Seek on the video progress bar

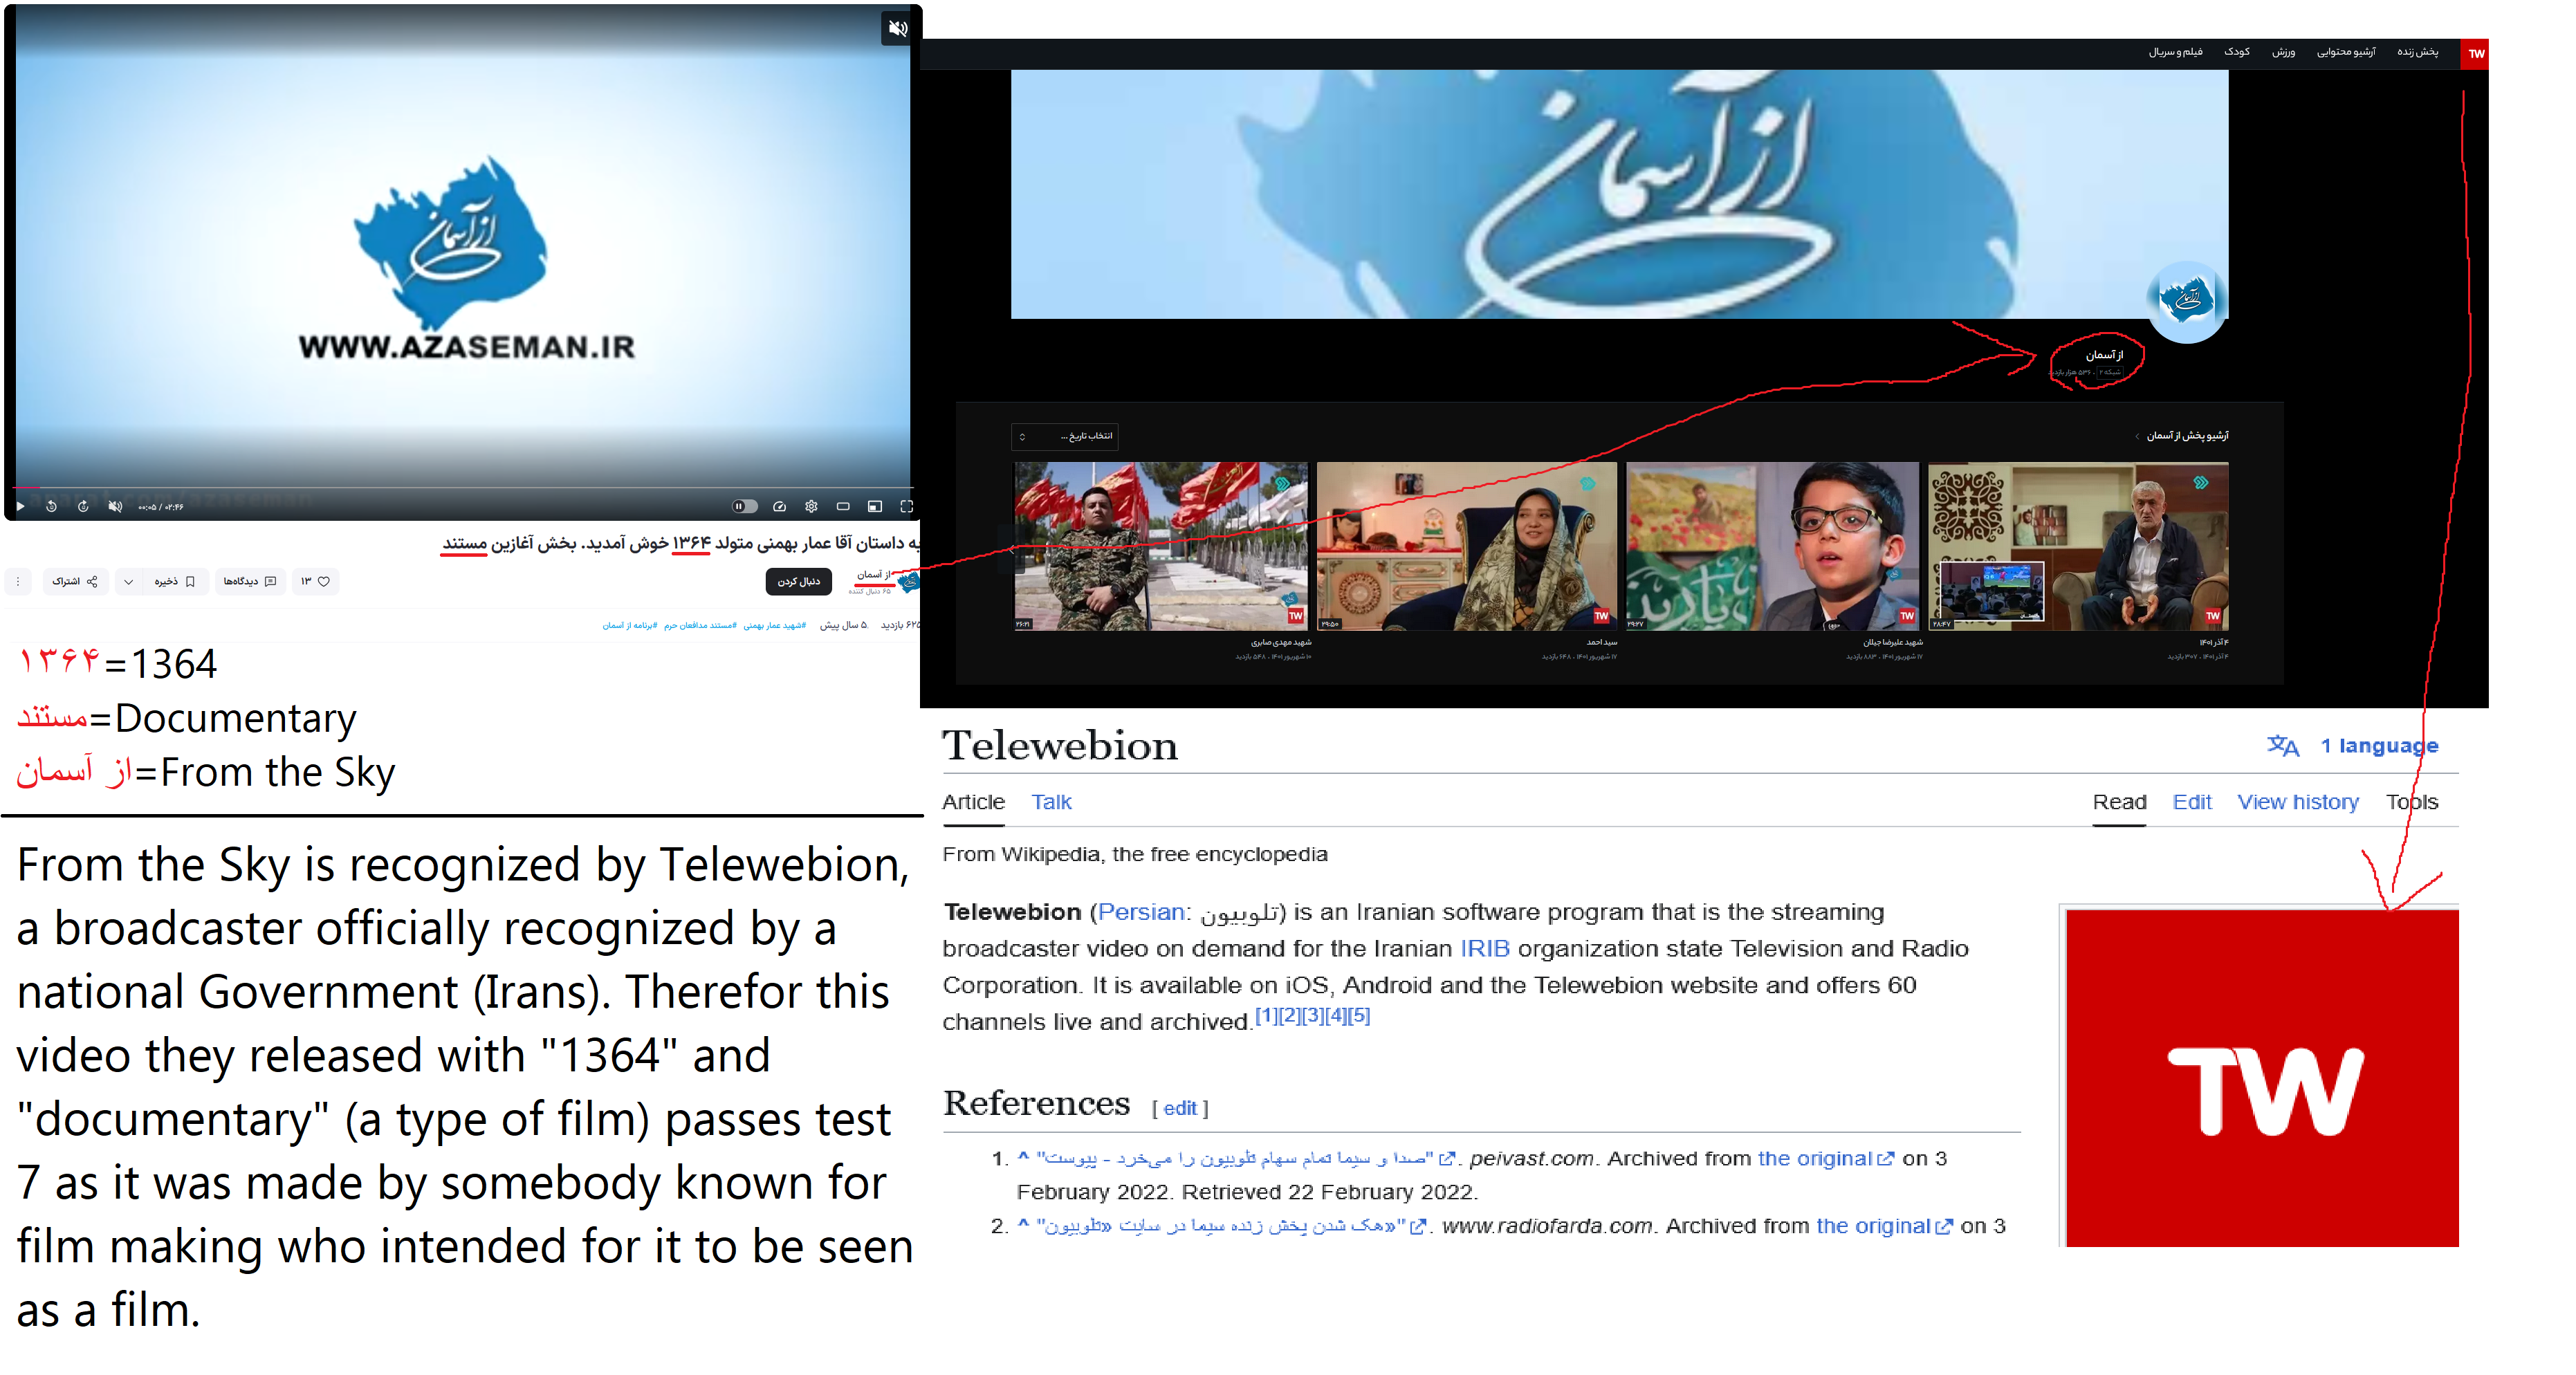(x=463, y=488)
